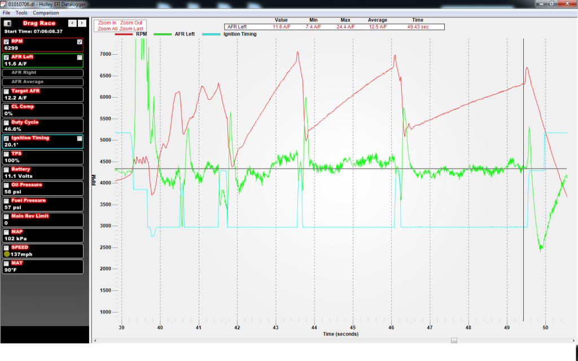Image resolution: width=578 pixels, height=361 pixels.
Task: Check the MAP channel checkbox
Action: [6, 232]
